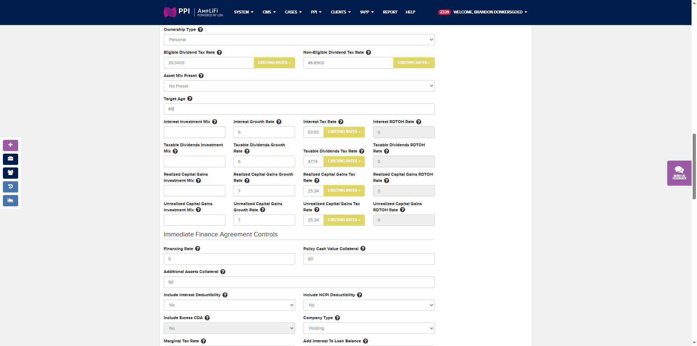Click Policy Cash Value Collateral help icon
The width and height of the screenshot is (697, 346).
pyautogui.click(x=363, y=249)
